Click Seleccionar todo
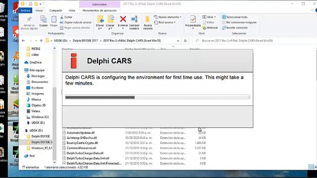The height and width of the screenshot is (178, 317). point(235,17)
